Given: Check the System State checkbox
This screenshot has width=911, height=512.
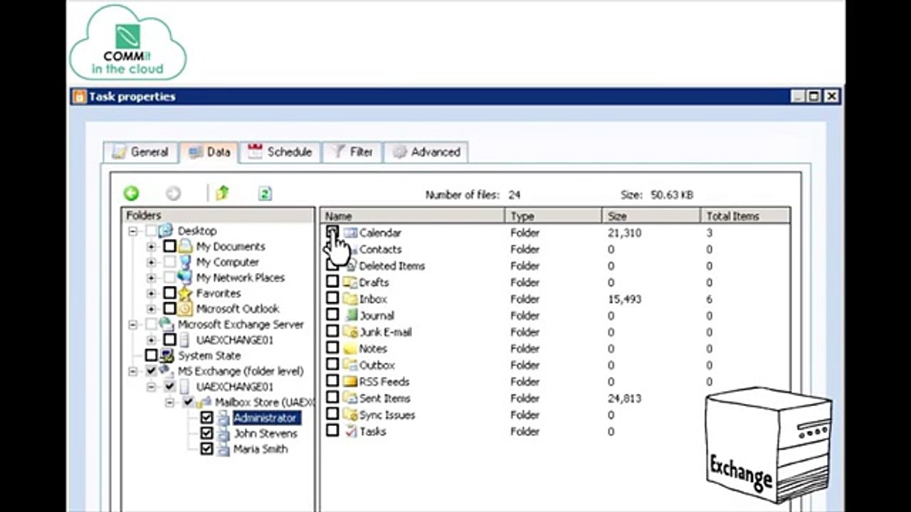Looking at the screenshot, I should [x=151, y=356].
